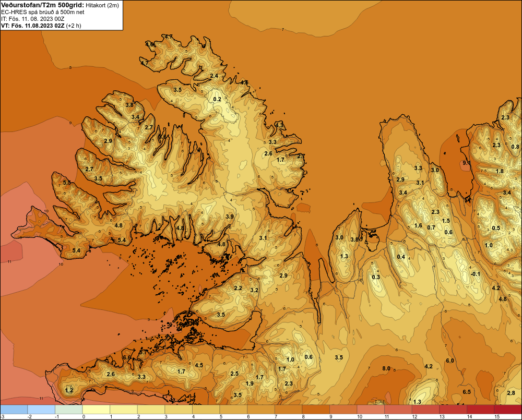Click the '9.1' temperature value
522x420 pixels.
466,163
